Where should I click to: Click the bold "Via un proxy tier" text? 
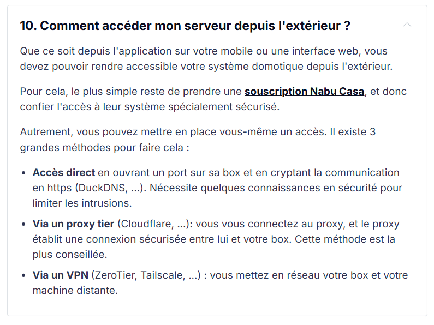73,224
